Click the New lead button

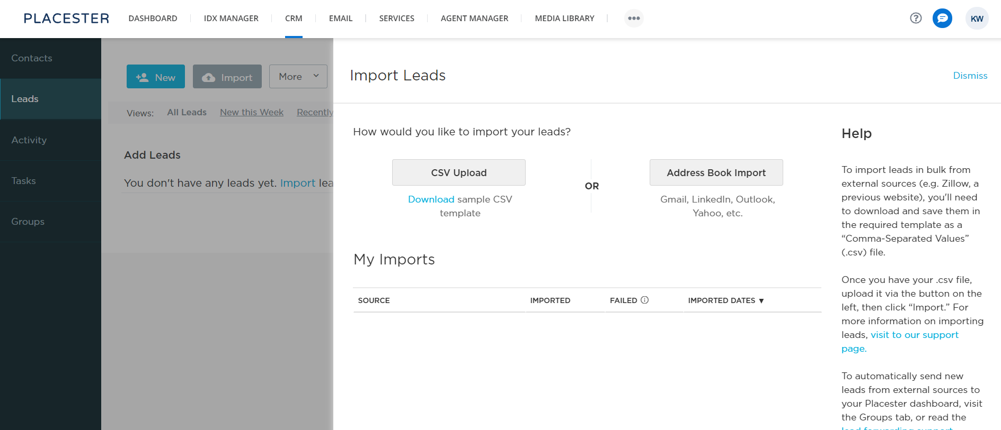156,77
